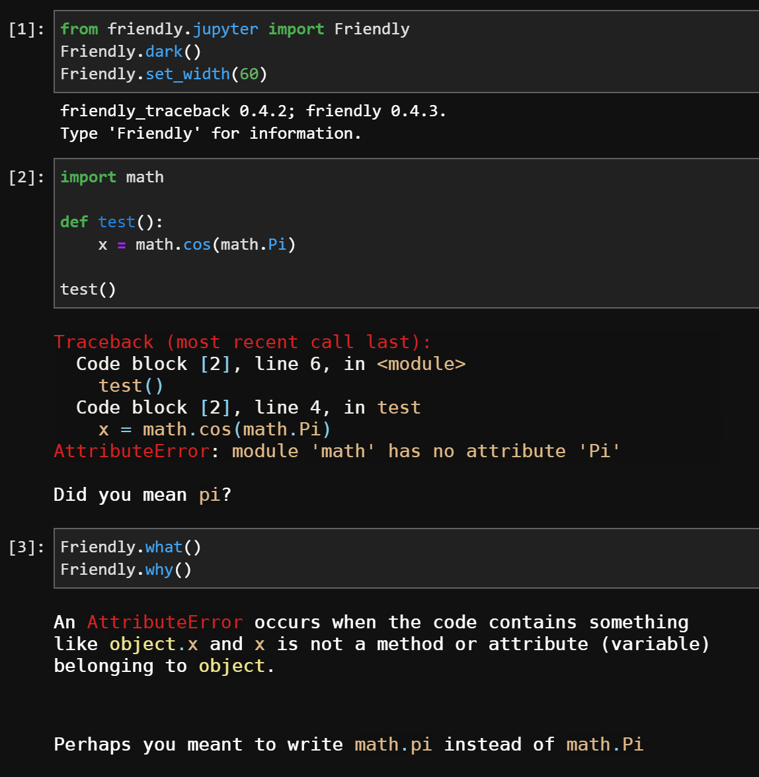The image size is (759, 777).
Task: Click the traceback 'test()' line in output
Action: click(x=131, y=386)
